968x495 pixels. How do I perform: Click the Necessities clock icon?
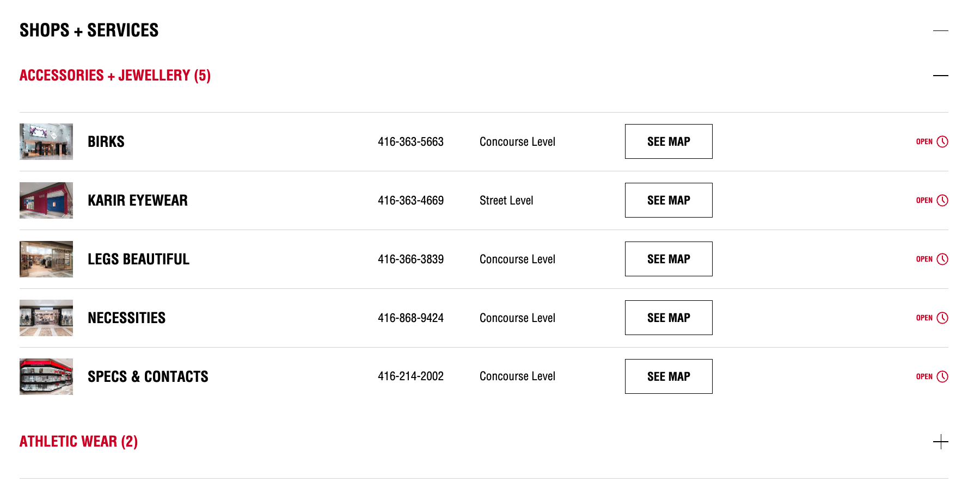942,318
